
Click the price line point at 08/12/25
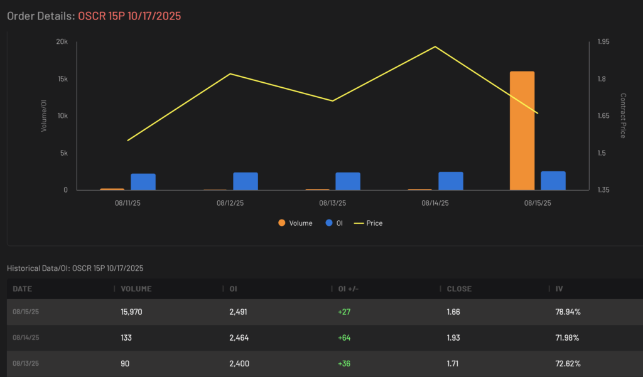coord(230,74)
